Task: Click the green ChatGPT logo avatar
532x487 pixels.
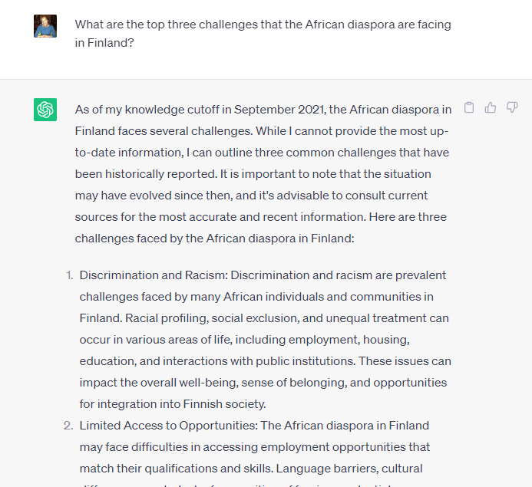Action: coord(45,110)
